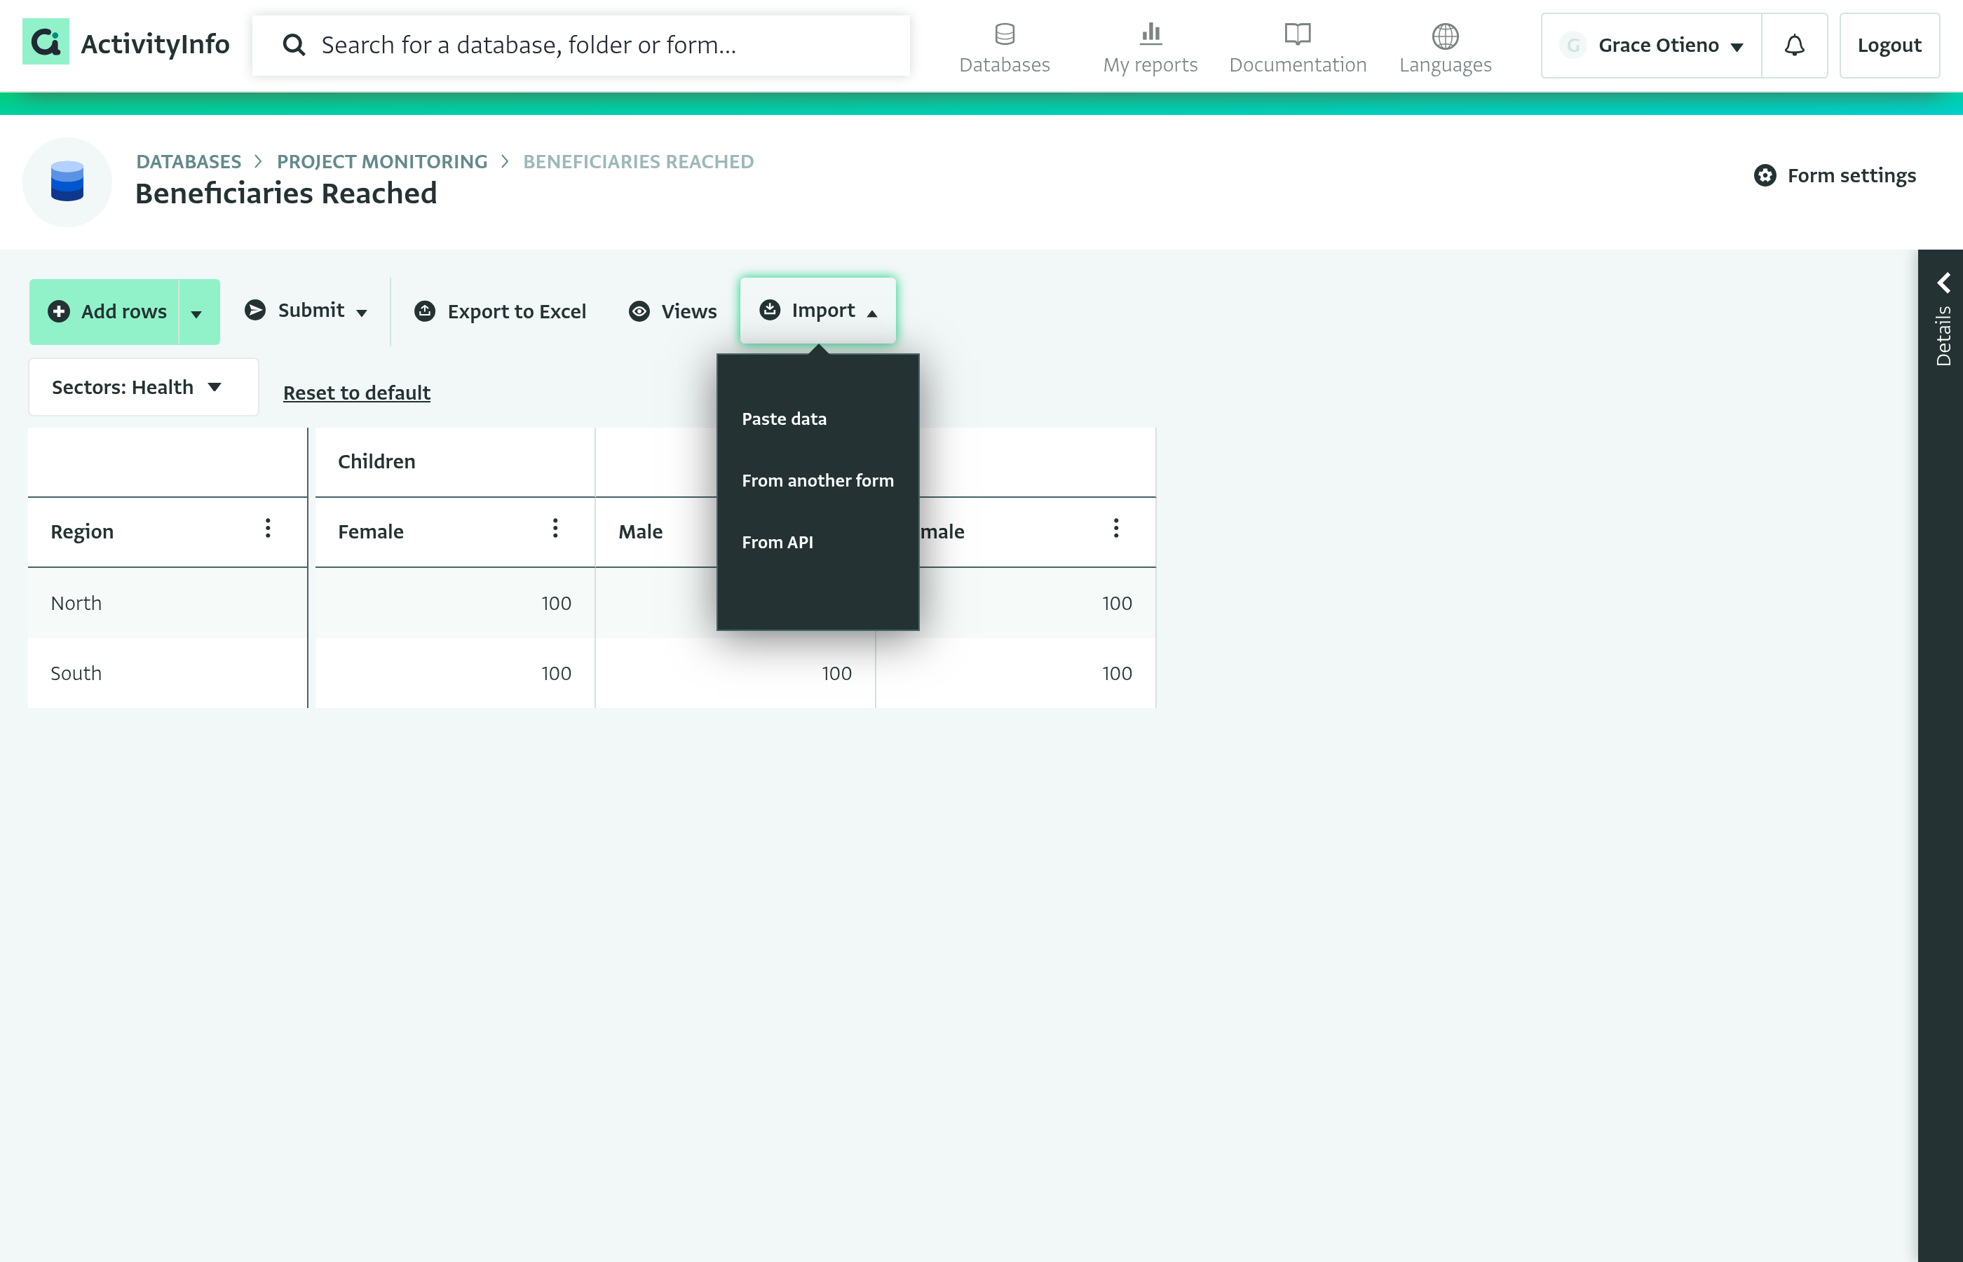Viewport: 1963px width, 1262px height.
Task: Open the Databases navigation icon
Action: pos(1005,34)
